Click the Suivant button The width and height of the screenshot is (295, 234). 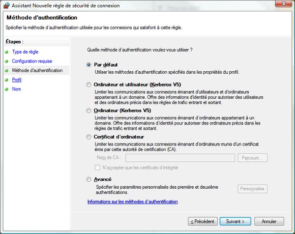(x=236, y=221)
